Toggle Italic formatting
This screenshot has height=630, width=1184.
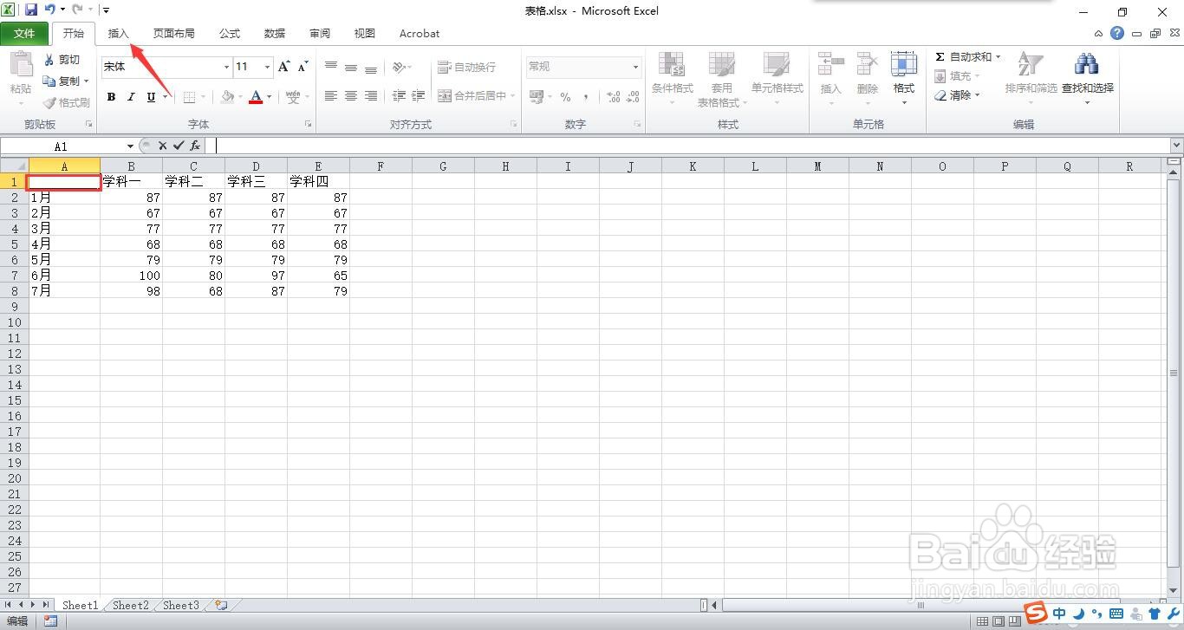click(x=131, y=97)
